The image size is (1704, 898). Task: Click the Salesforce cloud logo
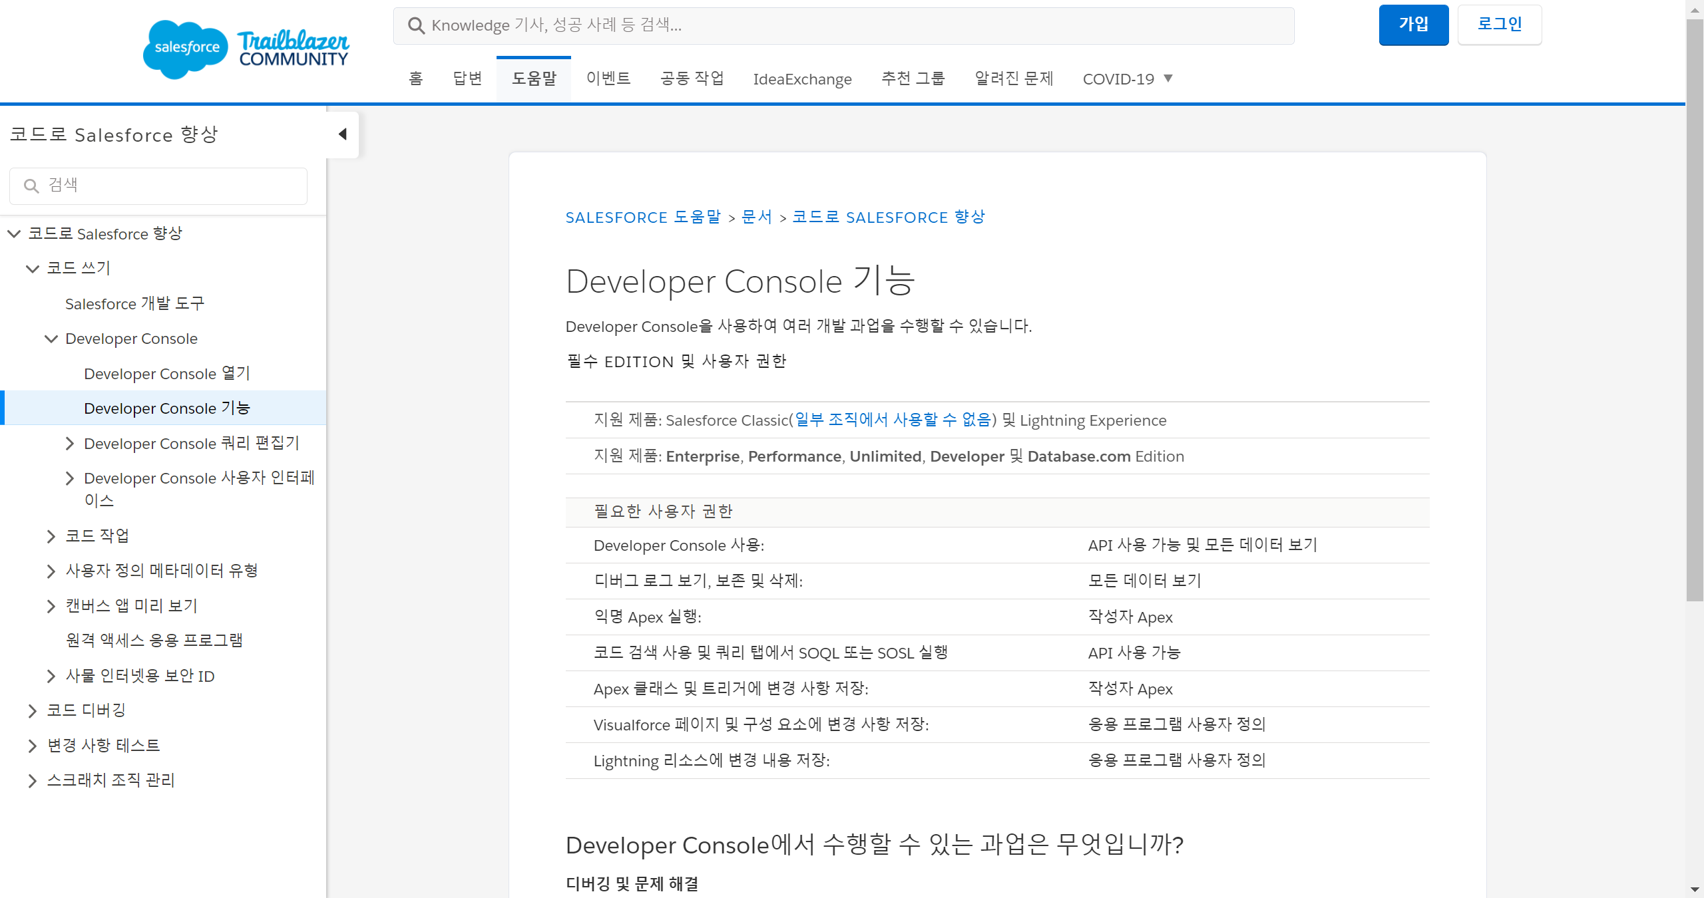184,49
